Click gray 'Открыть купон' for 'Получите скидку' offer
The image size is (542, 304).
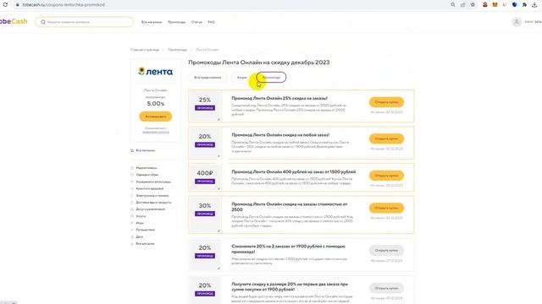(x=386, y=288)
